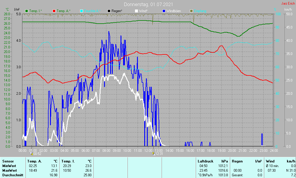Viewport: 296px width, 178px height.
Task: Click the olive Empfang legend square
Action: [x=191, y=11]
